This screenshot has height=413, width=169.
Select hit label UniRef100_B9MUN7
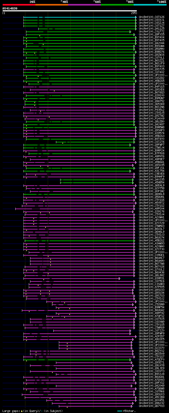[152, 98]
